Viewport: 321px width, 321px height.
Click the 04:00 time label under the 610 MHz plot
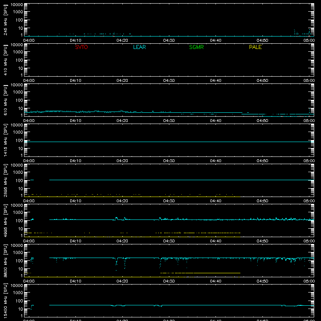[x=29, y=121]
